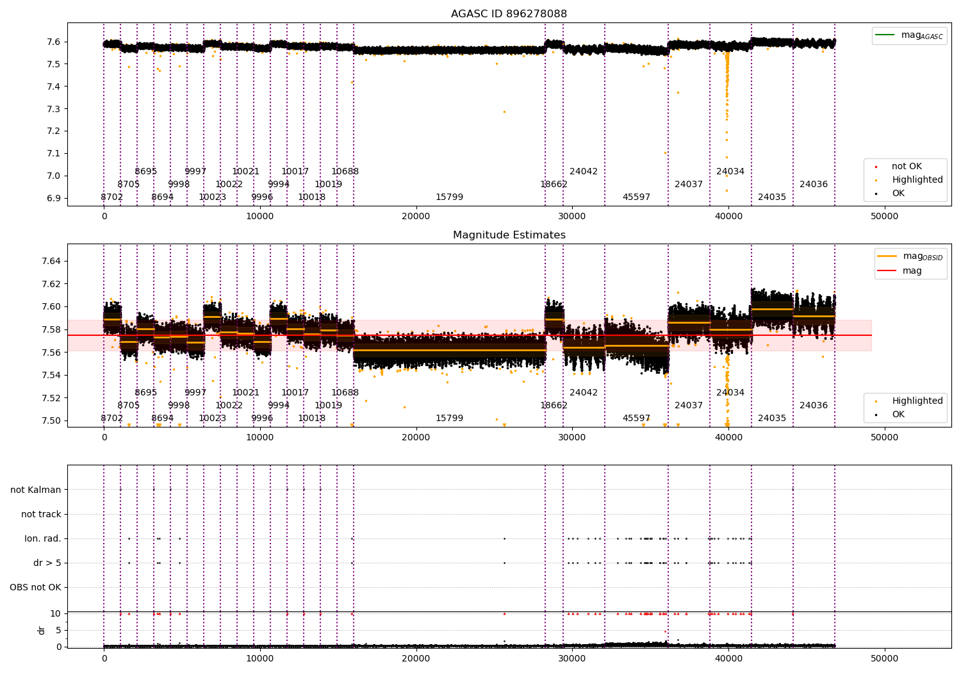Click the 7.64 y-axis tick label
The image size is (961, 673).
point(51,261)
